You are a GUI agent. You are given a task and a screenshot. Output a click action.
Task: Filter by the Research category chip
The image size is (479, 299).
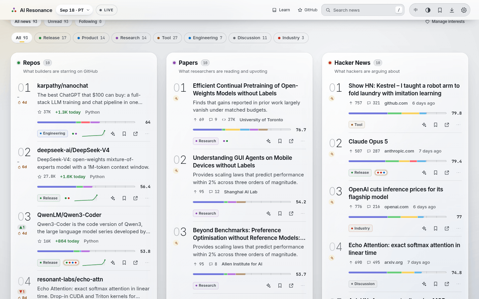point(131,38)
